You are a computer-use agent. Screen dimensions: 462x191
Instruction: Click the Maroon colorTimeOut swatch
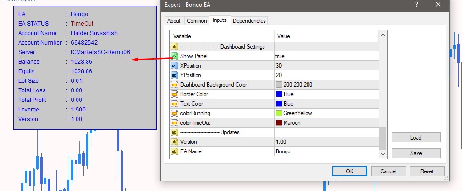[279, 123]
